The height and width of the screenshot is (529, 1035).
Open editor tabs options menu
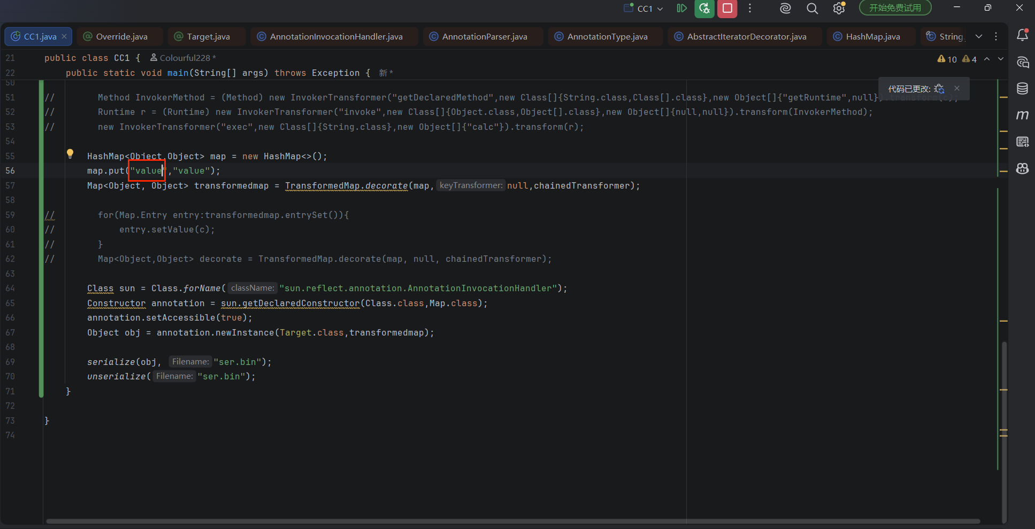coord(996,36)
